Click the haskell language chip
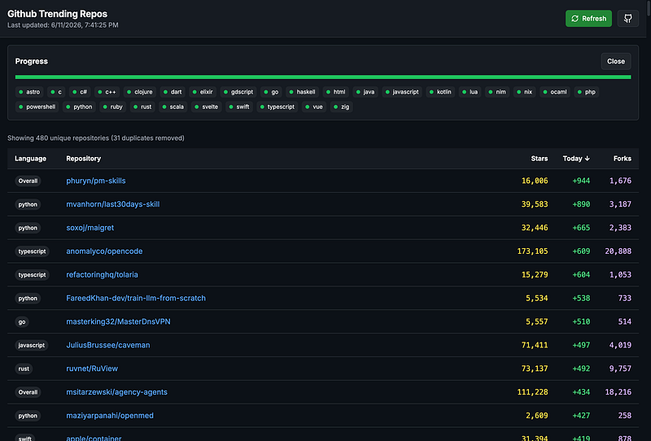This screenshot has height=441, width=651. pyautogui.click(x=302, y=92)
